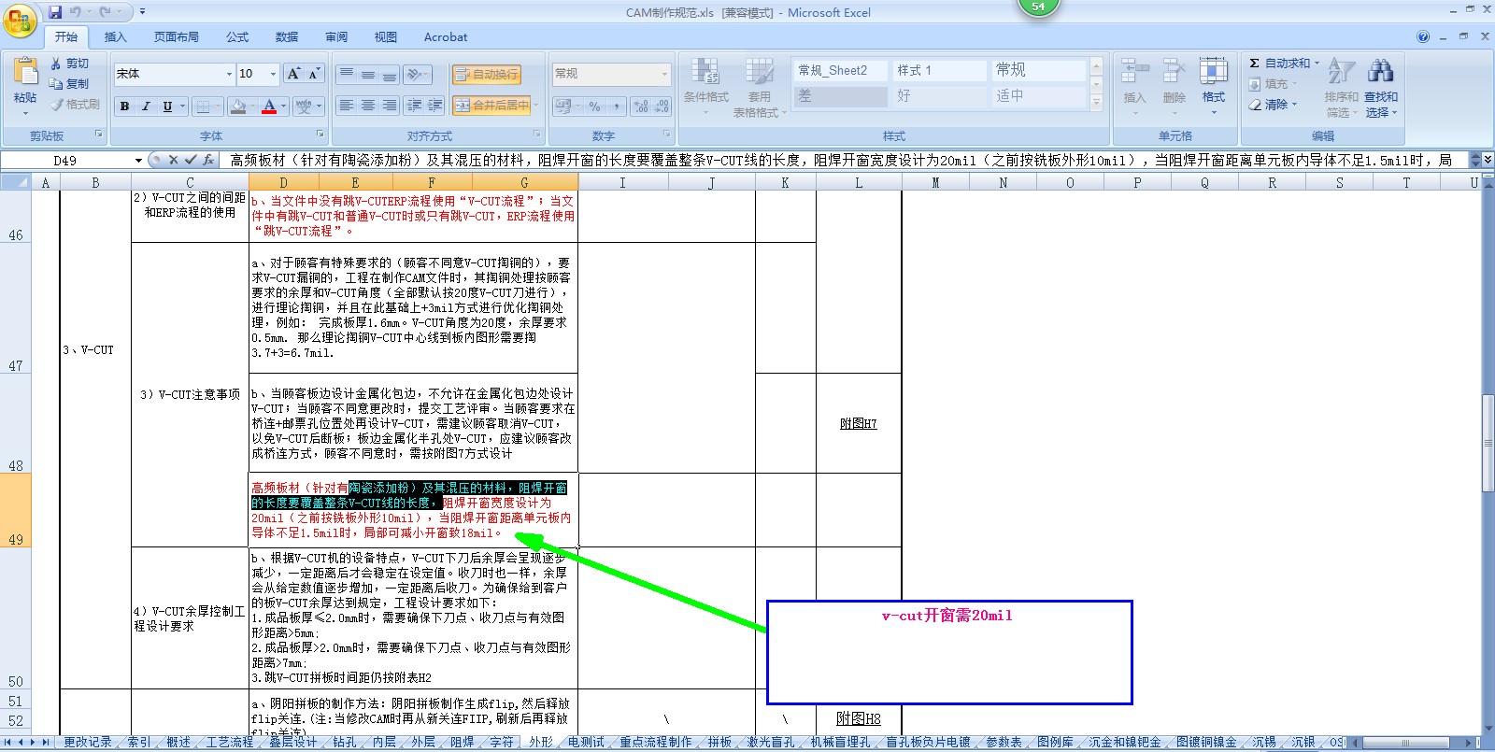This screenshot has width=1495, height=752.
Task: Open the font color dropdown arrow
Action: click(283, 106)
